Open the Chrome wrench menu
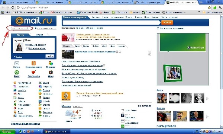Image resolution: width=223 pixels, height=134 pixels. [x=220, y=7]
